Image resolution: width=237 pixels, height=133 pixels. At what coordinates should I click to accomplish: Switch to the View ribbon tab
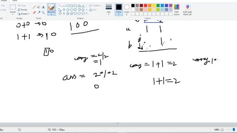(14, 1)
